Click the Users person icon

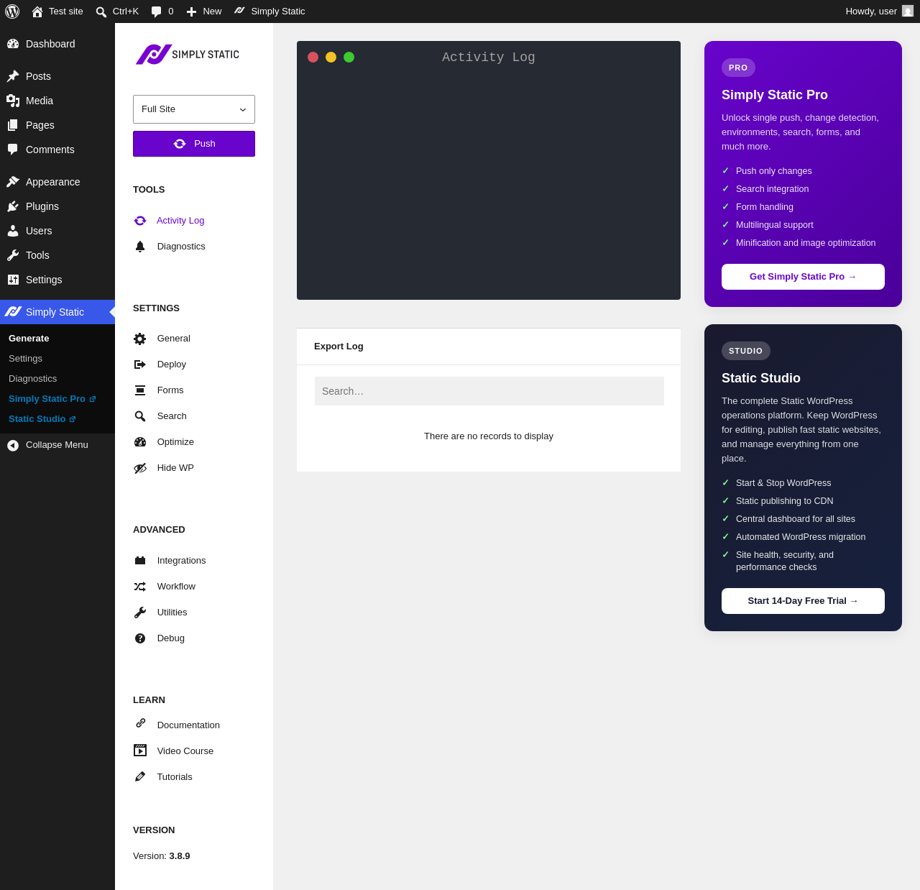pos(13,231)
